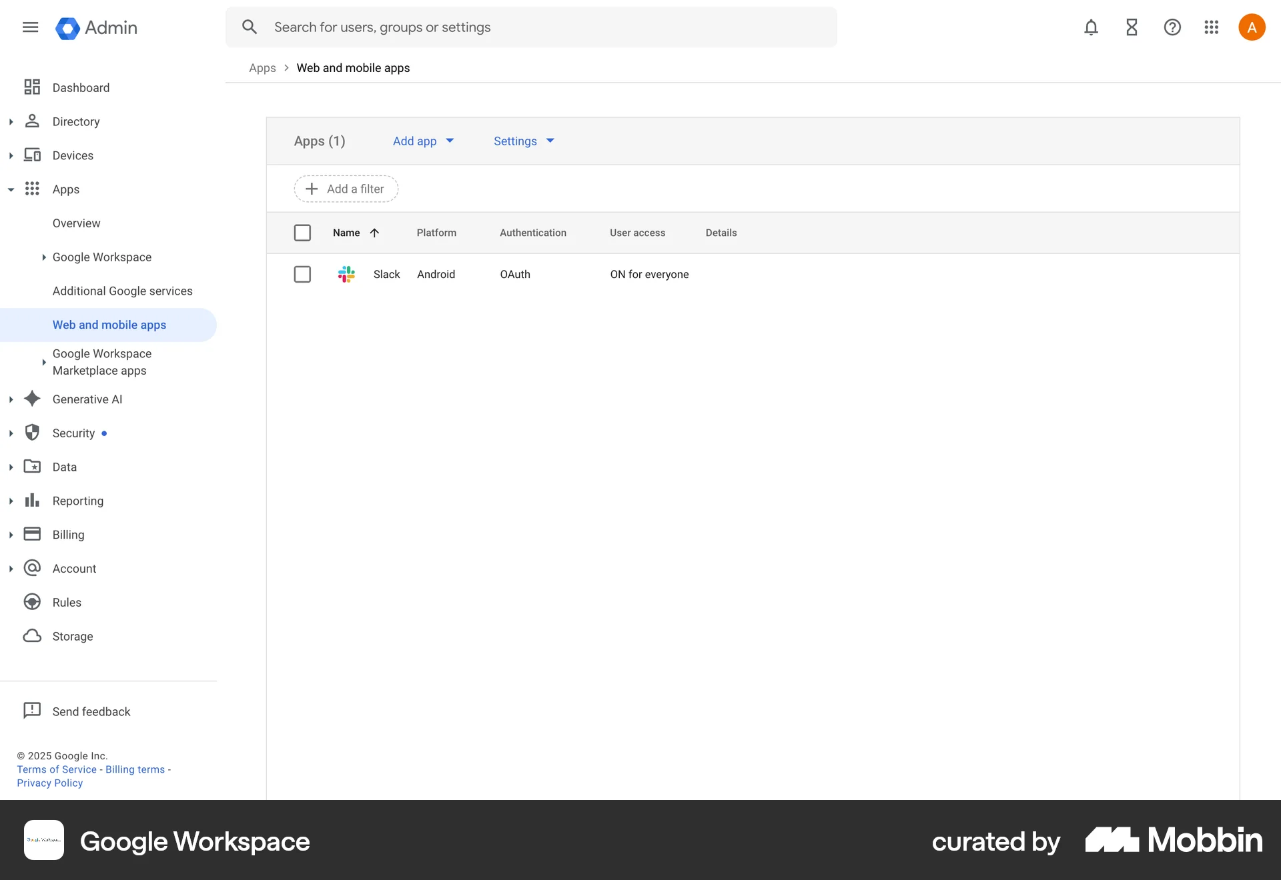Click the search magnifier icon
This screenshot has height=880, width=1281.
[x=250, y=27]
